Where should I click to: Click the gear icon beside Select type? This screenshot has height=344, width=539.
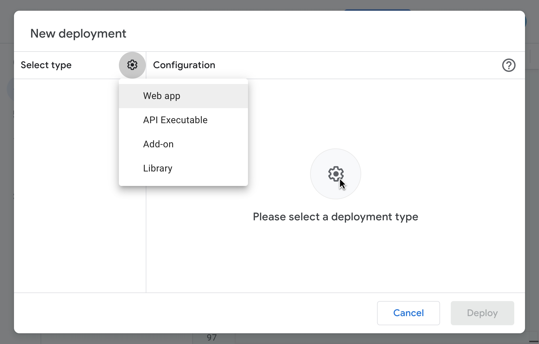coord(132,65)
